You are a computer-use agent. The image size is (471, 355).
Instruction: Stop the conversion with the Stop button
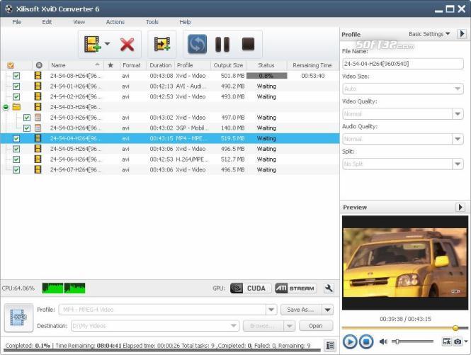pos(248,44)
